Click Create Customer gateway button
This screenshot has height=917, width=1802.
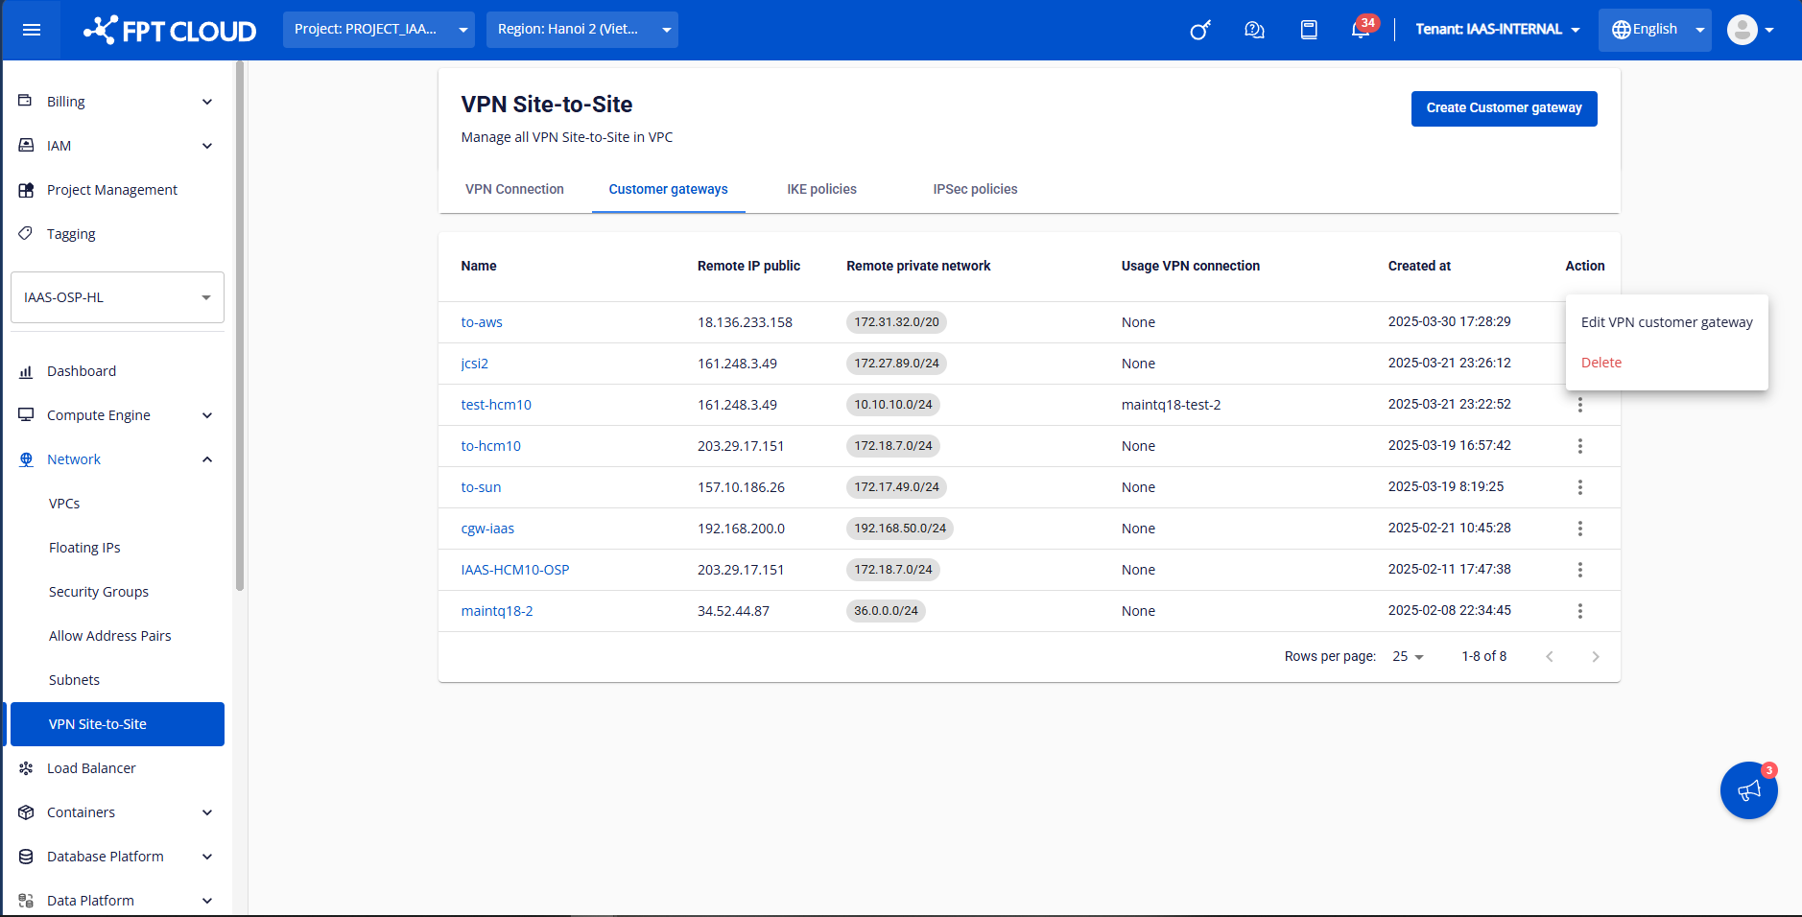[x=1504, y=108]
